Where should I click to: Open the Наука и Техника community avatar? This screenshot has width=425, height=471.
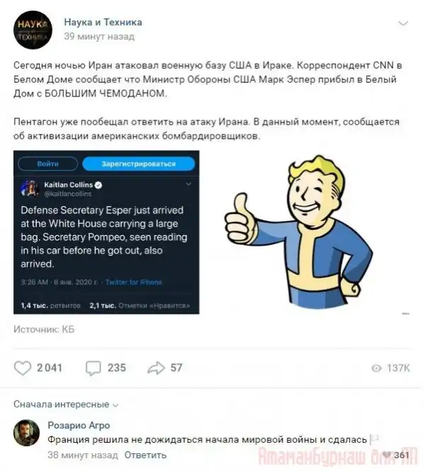click(x=33, y=30)
